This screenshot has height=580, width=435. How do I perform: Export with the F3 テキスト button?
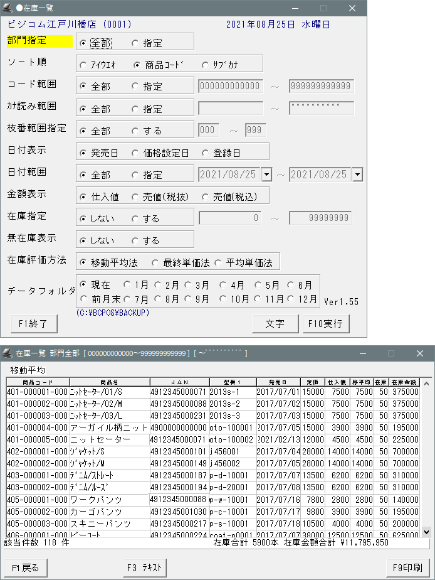pos(145,568)
